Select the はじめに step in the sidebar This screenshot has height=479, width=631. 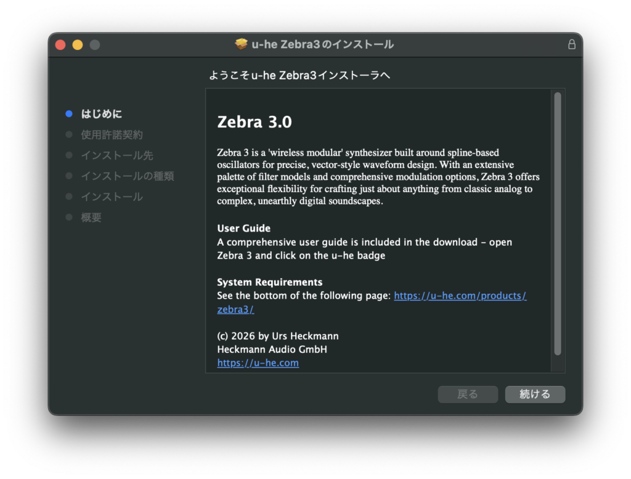click(102, 114)
